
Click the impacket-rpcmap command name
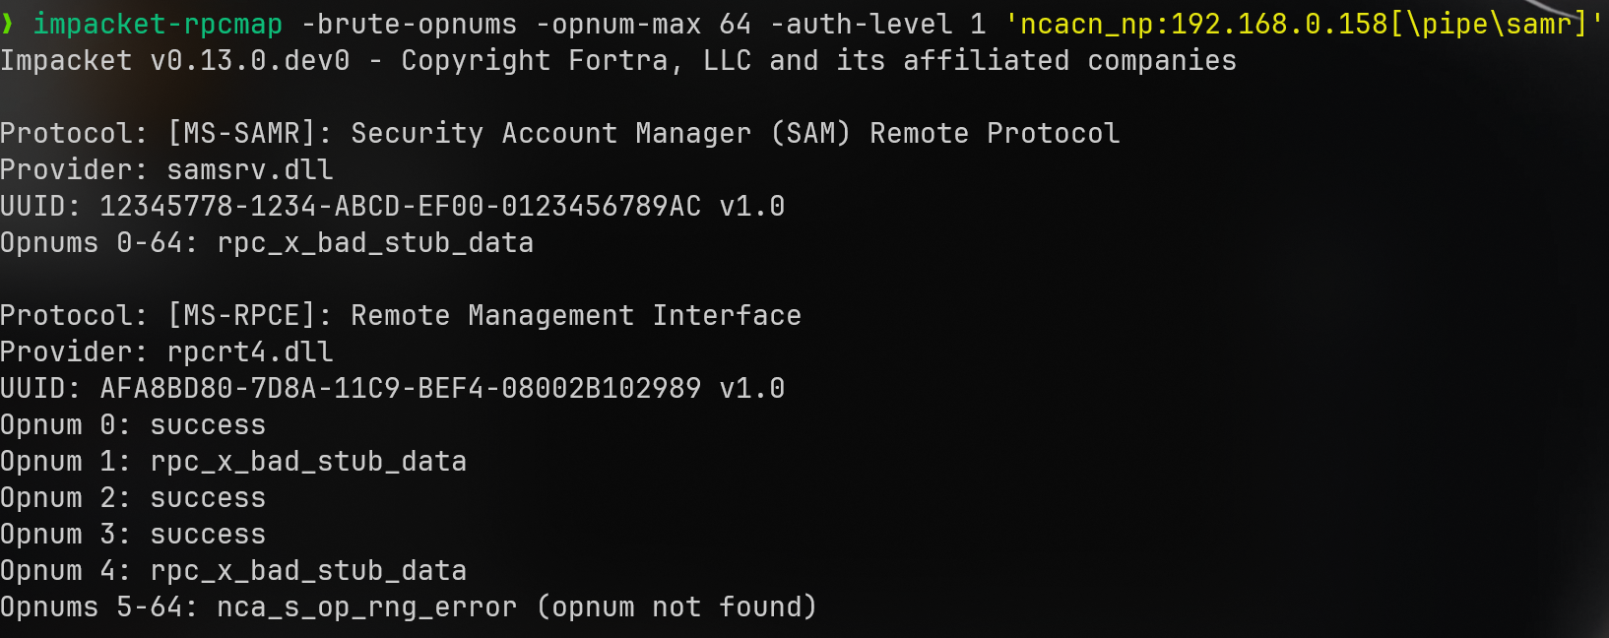pos(158,24)
